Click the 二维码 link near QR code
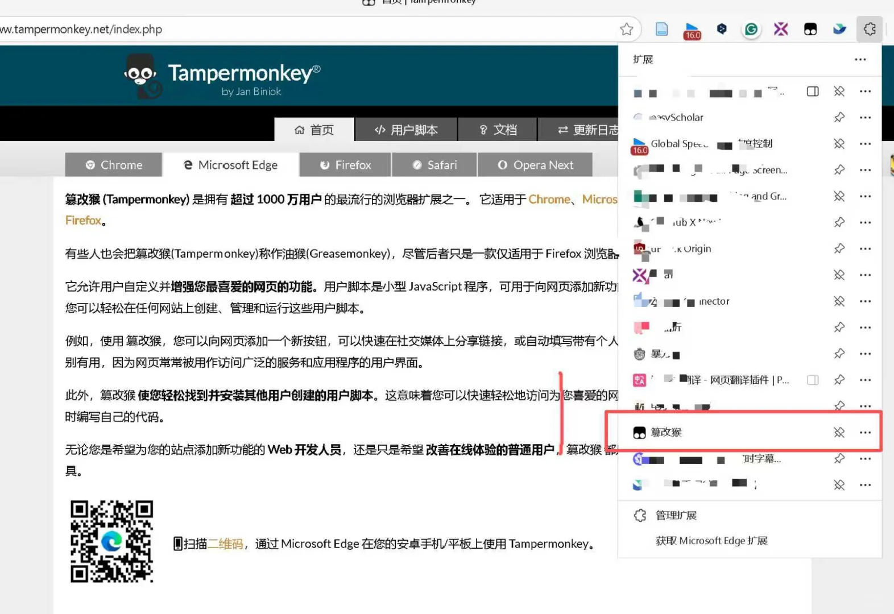 225,544
